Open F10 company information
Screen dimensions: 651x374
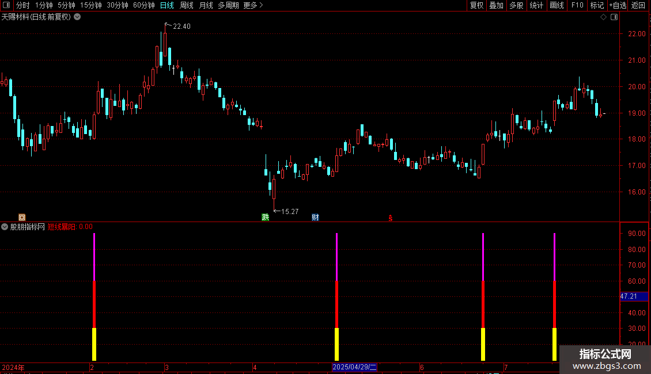click(x=577, y=5)
